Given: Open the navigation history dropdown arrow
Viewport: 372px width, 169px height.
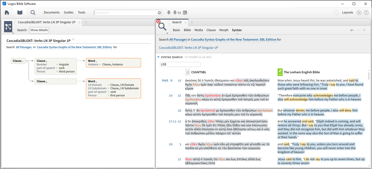Looking at the screenshot, I should coord(364,30).
